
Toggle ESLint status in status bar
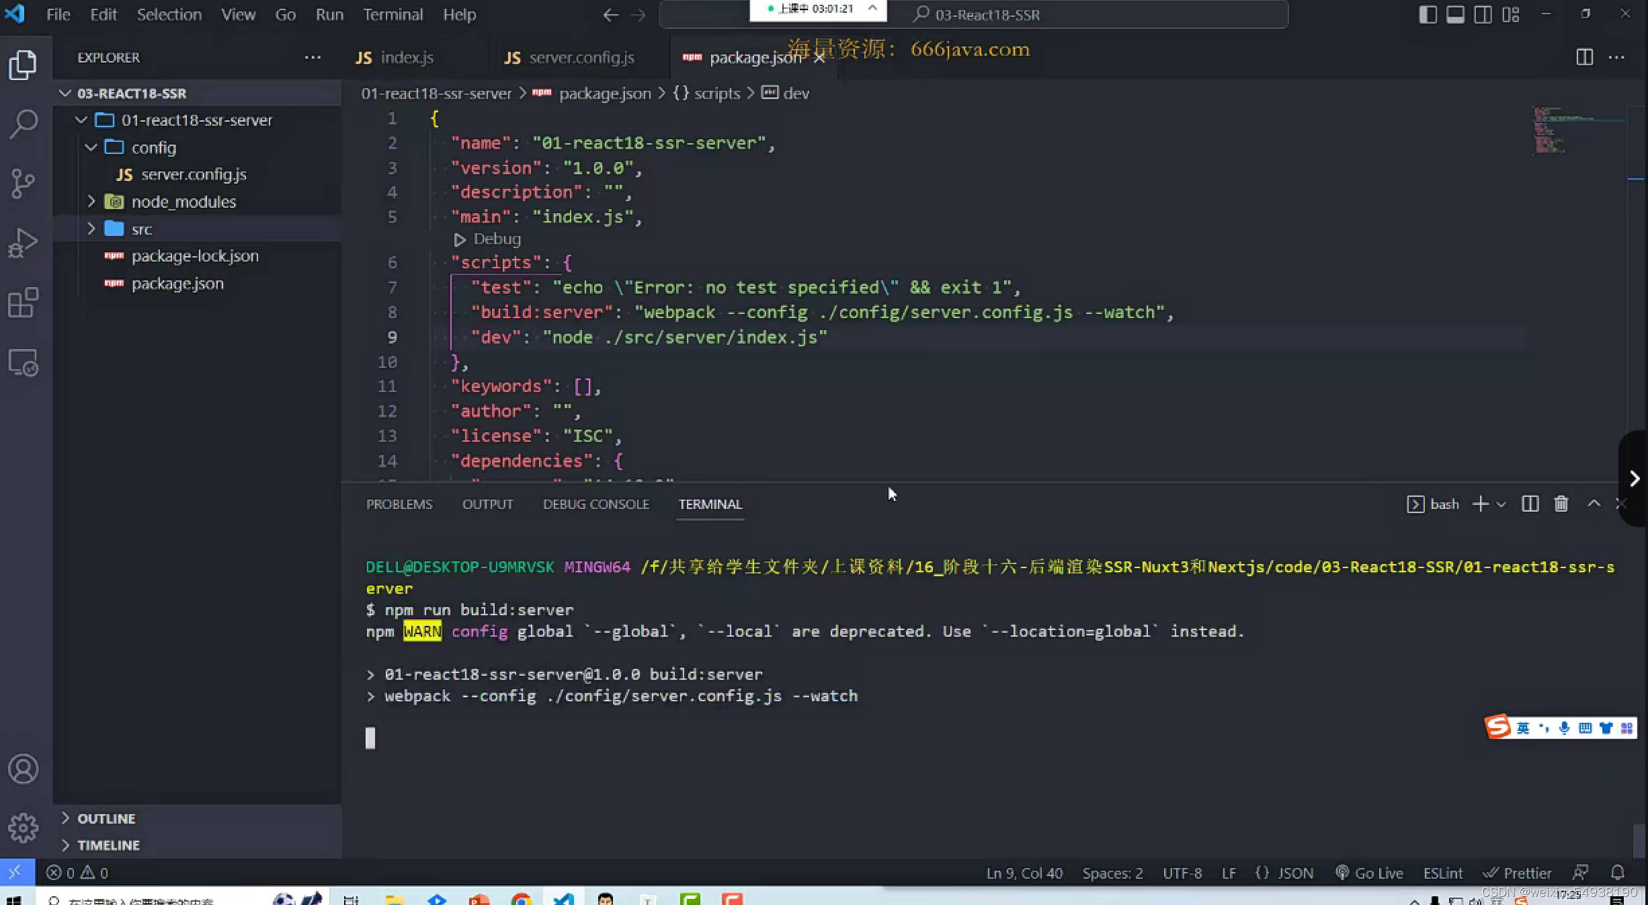click(x=1442, y=873)
